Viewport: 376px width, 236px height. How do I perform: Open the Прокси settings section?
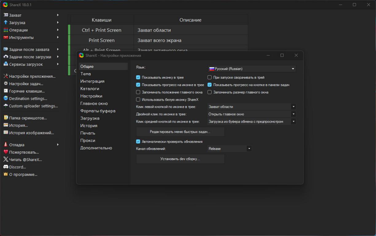(88, 140)
